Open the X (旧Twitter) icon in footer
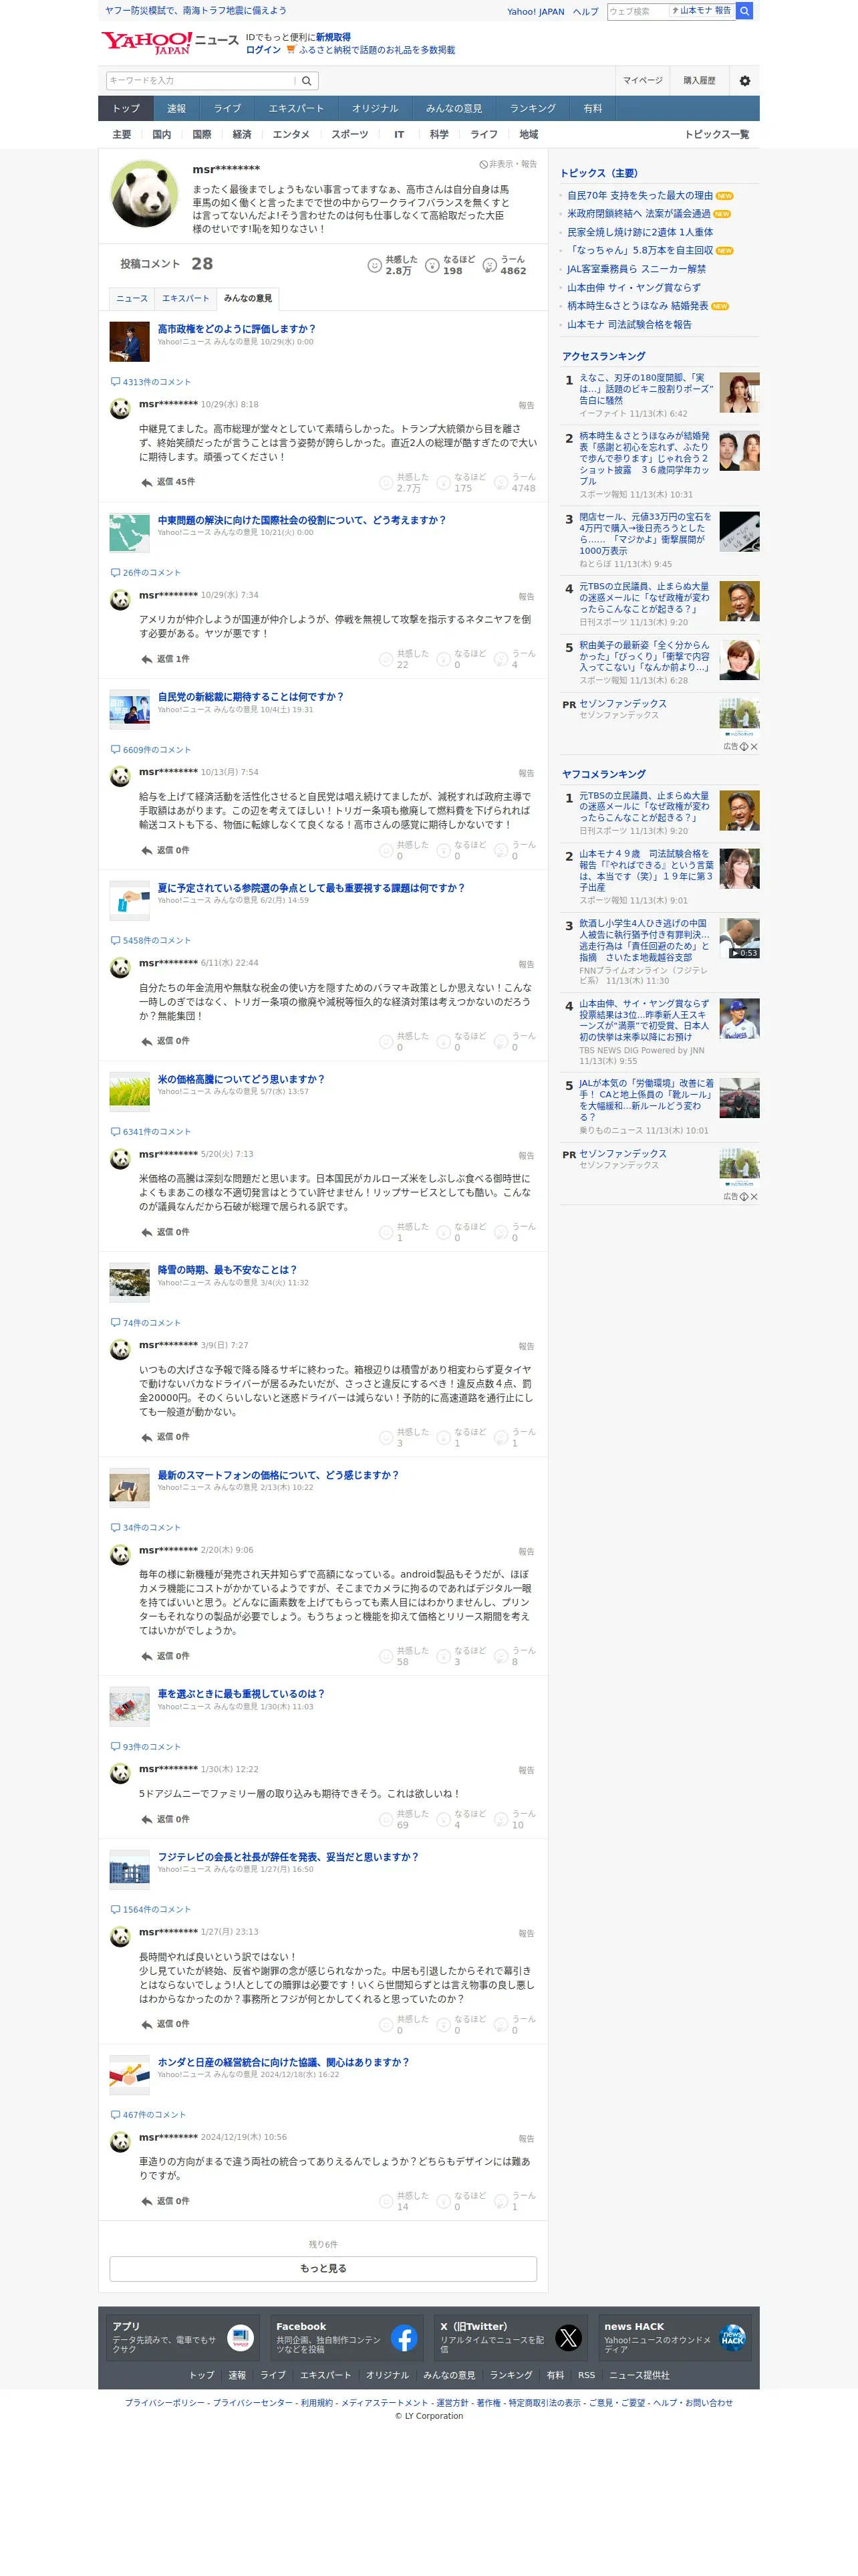The width and height of the screenshot is (858, 2576). pos(569,2338)
